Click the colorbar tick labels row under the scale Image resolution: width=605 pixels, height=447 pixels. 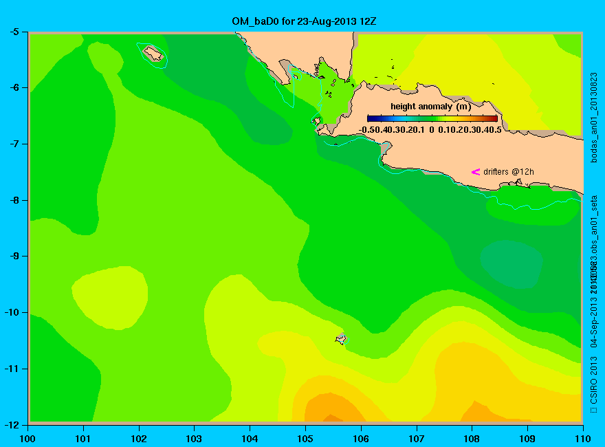click(x=430, y=130)
